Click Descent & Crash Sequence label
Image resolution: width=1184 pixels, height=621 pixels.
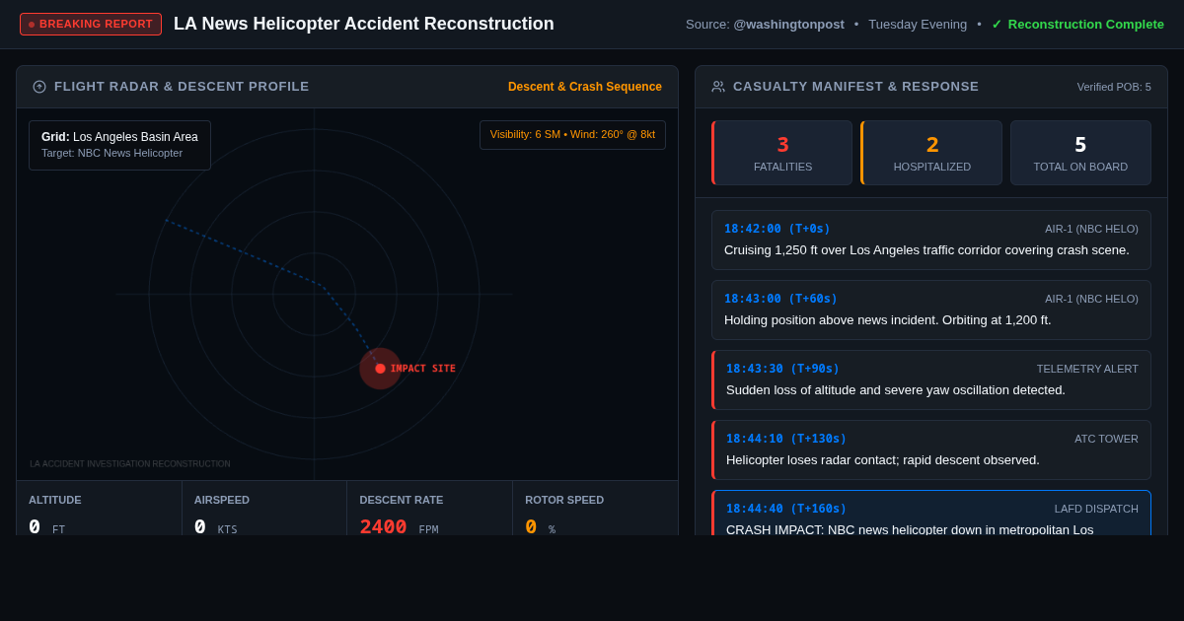coord(585,87)
